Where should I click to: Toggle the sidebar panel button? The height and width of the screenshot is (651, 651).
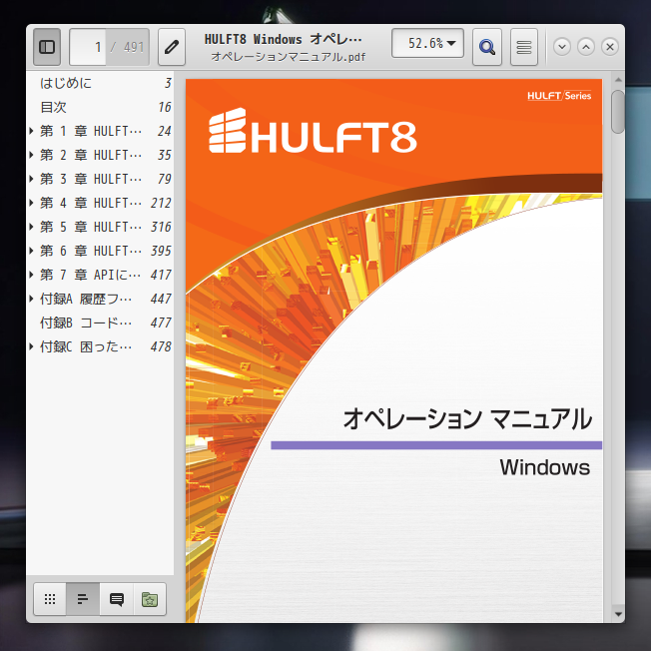coord(47,47)
